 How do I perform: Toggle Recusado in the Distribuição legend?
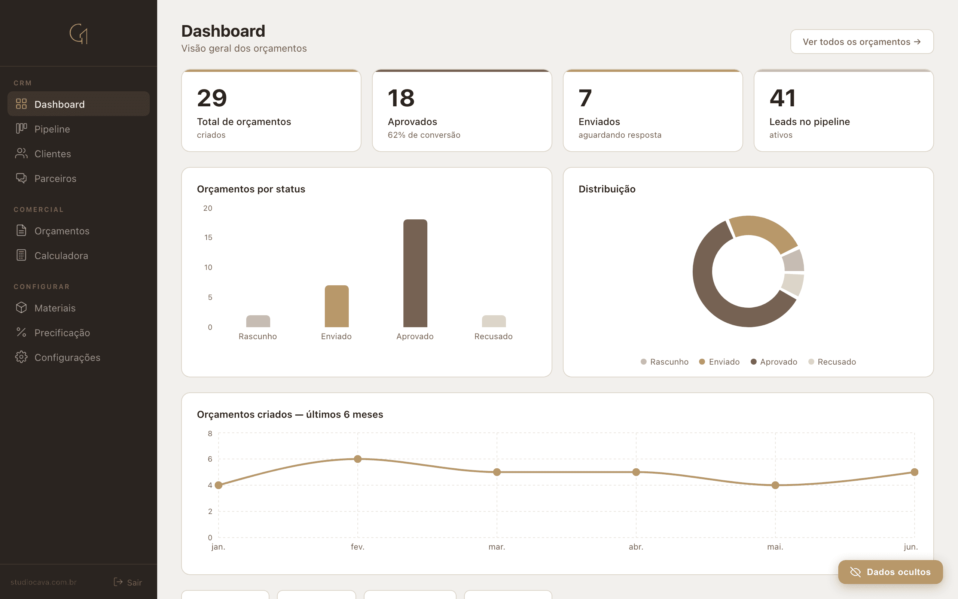(x=832, y=362)
